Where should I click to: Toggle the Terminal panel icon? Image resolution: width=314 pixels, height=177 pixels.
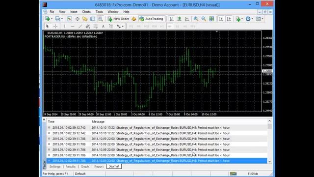(x=93, y=19)
